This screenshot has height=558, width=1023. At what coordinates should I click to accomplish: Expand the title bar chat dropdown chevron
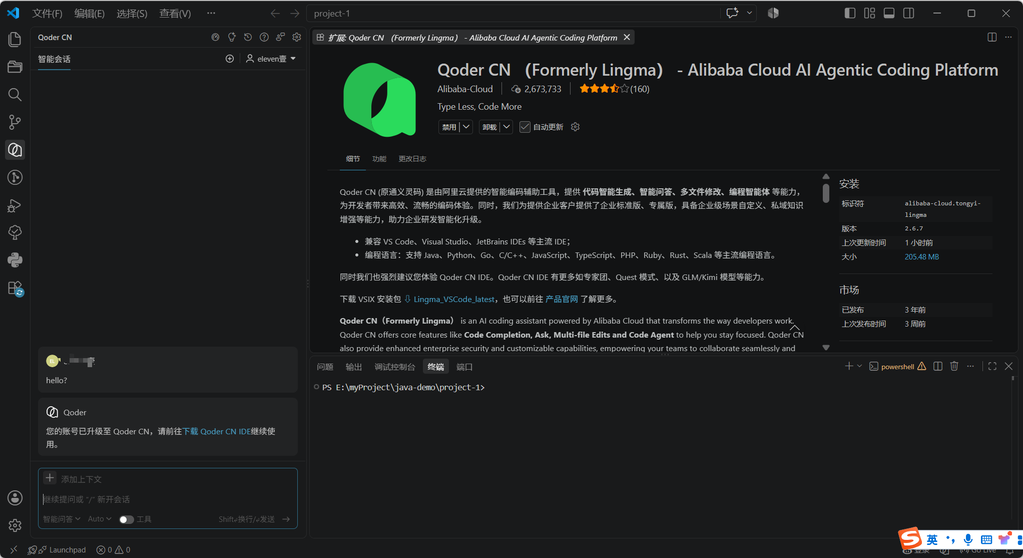point(749,13)
